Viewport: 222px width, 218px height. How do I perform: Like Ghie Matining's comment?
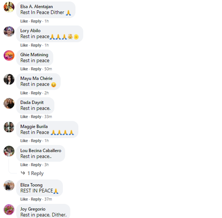coord(24,69)
